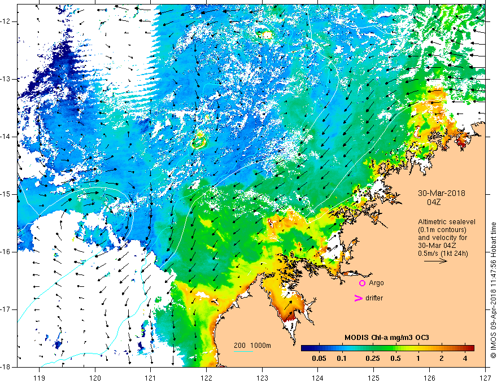Click 'MODIS Chl-a mg/m3 OC3' colorbar title
Screen dimensions: 497x384
coord(387,338)
